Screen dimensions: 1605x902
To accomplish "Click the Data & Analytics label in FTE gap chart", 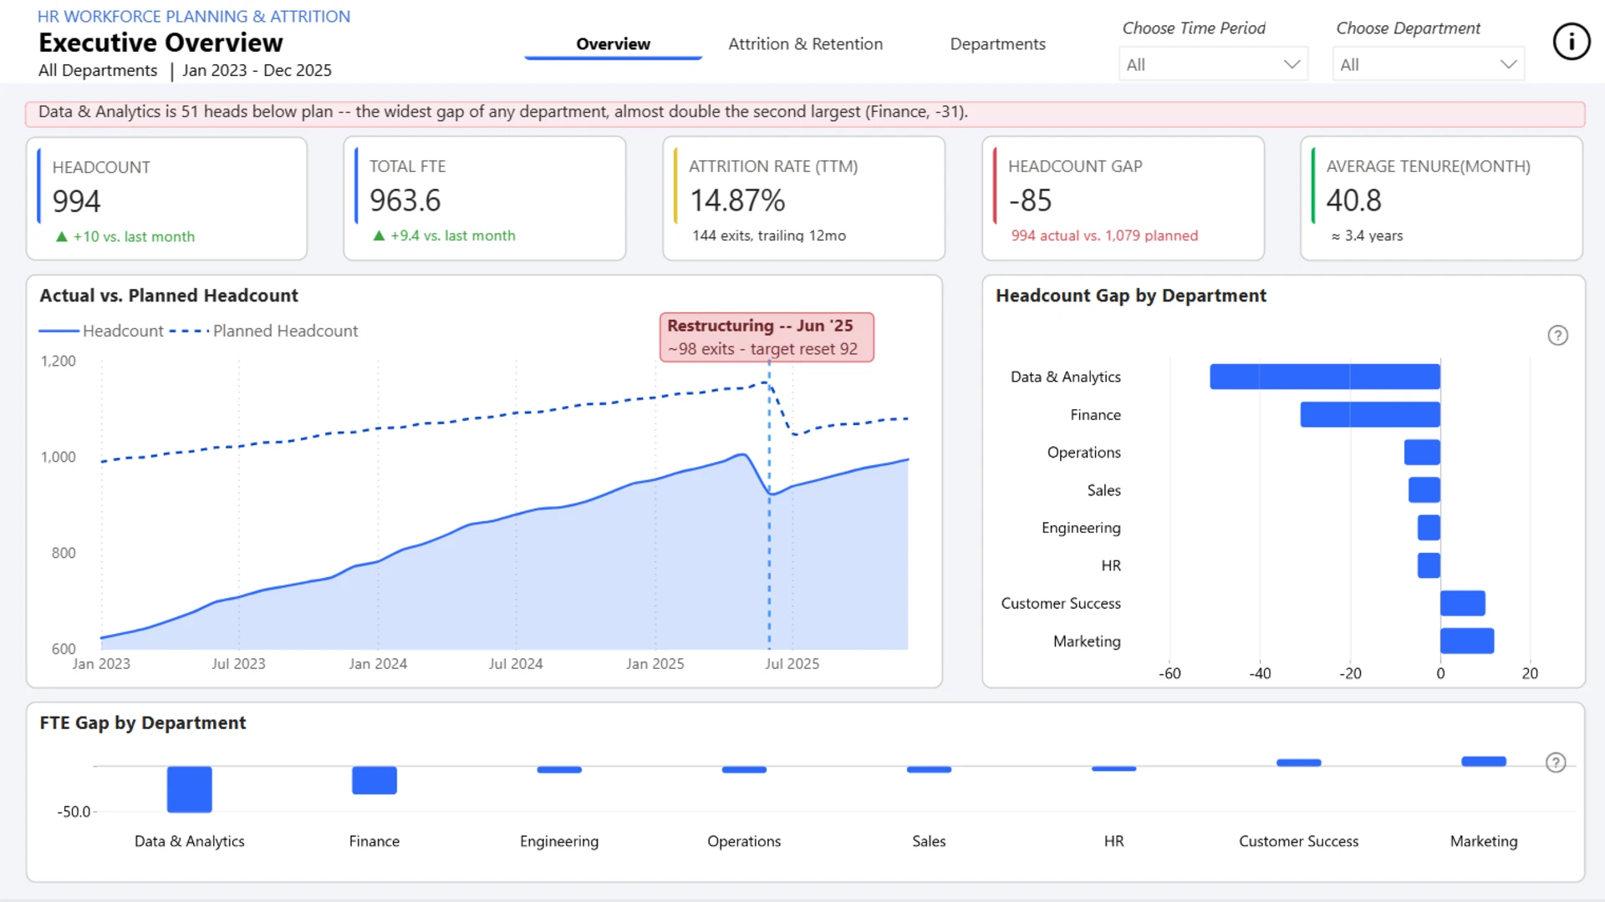I will [x=190, y=841].
